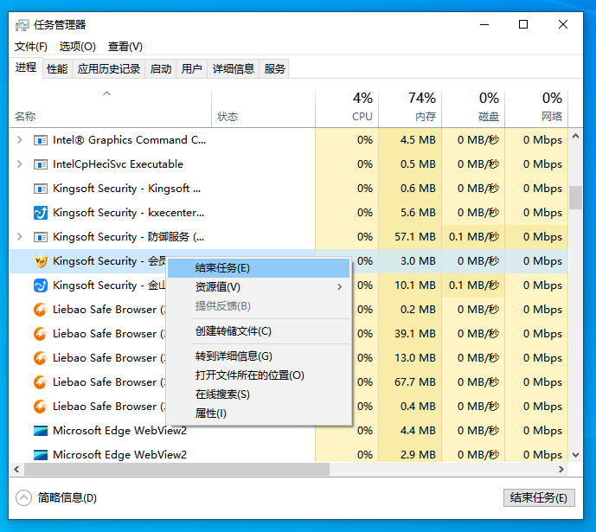The width and height of the screenshot is (596, 532).
Task: Click the IntelCpHeciSvc Executable process icon
Action: point(41,164)
